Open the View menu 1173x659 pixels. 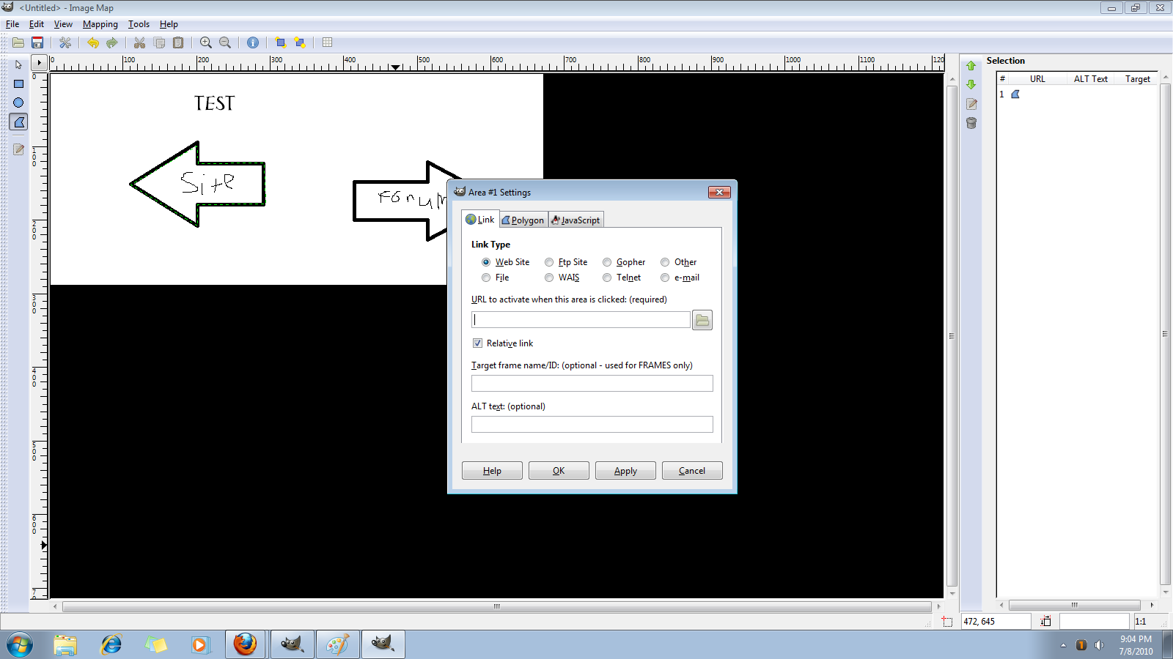tap(63, 24)
